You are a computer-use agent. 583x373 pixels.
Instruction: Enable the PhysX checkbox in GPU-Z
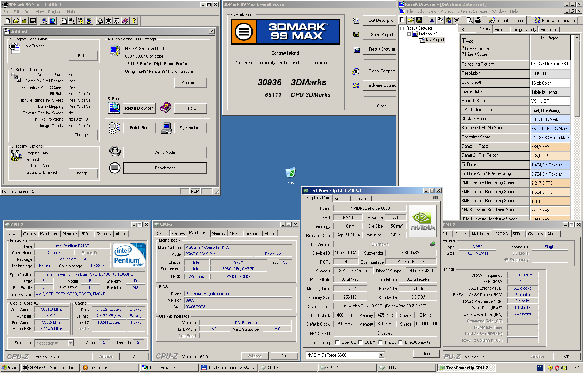(x=380, y=342)
